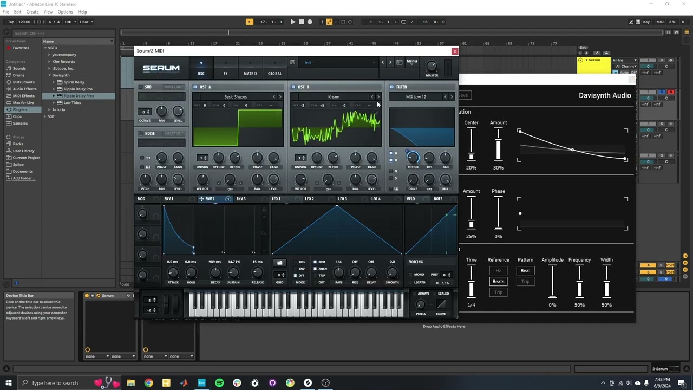Enable filter routing for sub S
693x390 pixels.
pos(391,178)
